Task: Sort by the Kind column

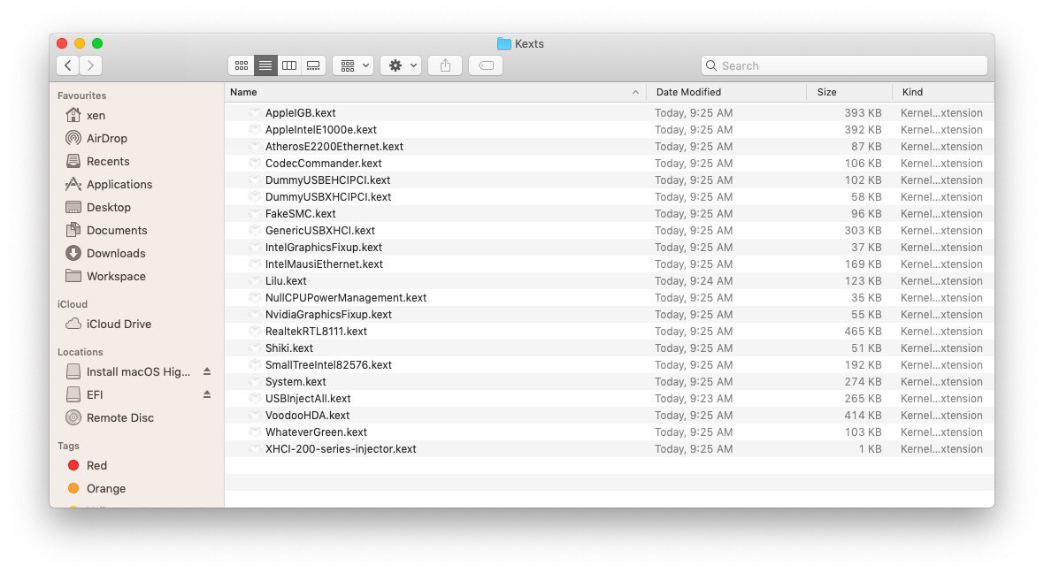Action: (x=912, y=92)
